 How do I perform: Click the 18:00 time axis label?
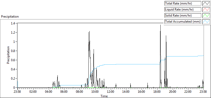157,92
